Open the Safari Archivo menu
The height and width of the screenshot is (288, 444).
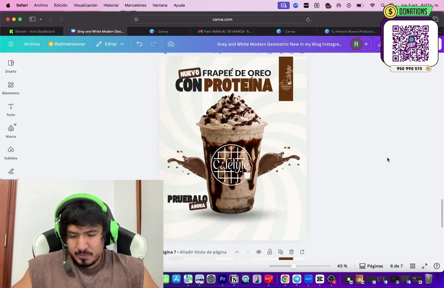[41, 5]
